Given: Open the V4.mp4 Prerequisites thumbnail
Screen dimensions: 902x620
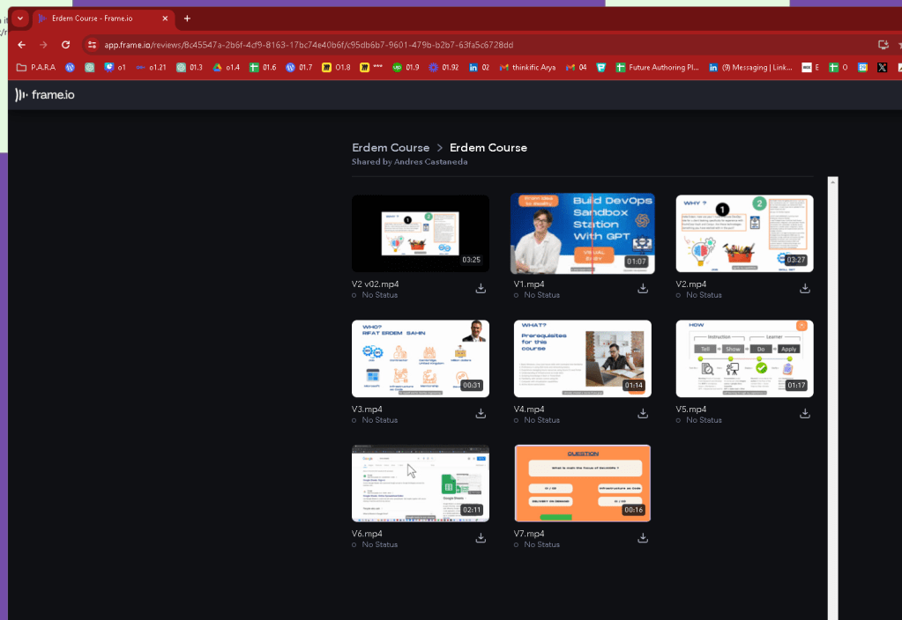Looking at the screenshot, I should [x=583, y=358].
